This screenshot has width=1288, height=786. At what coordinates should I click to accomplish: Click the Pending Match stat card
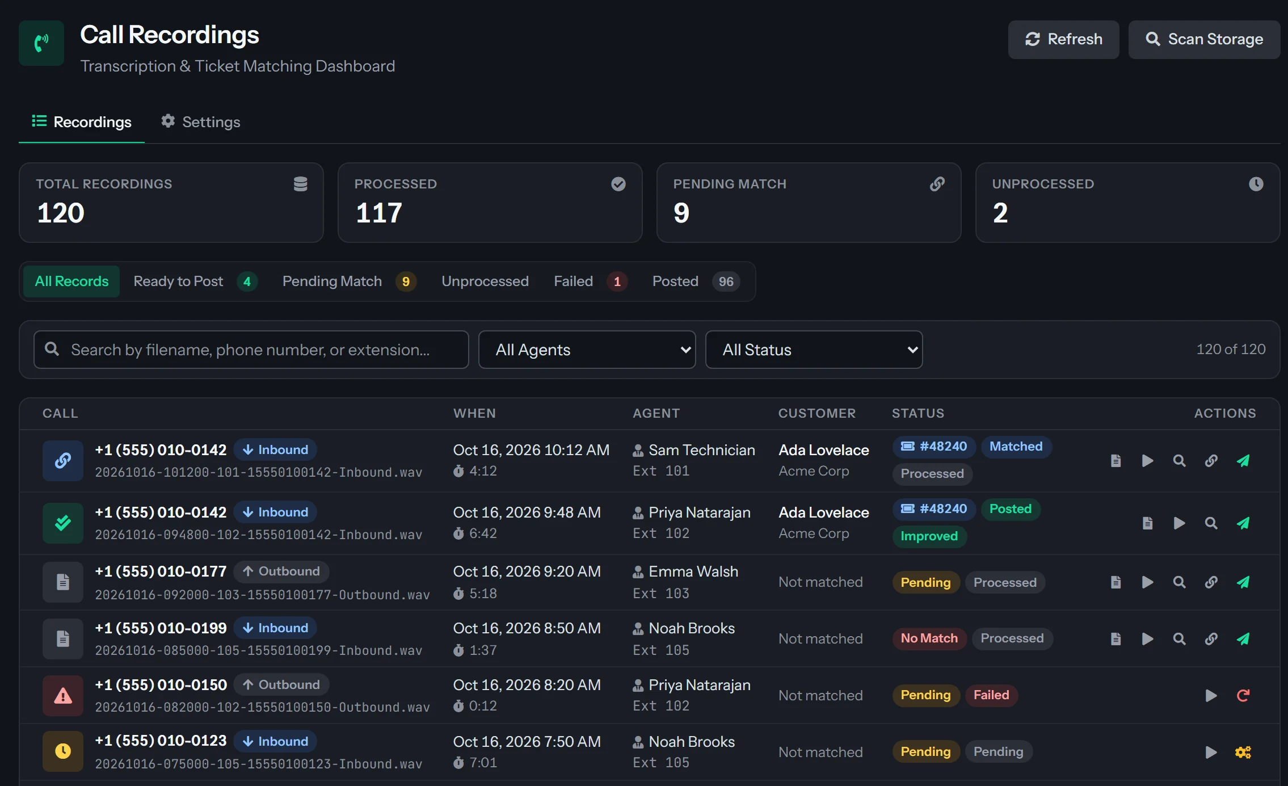(809, 203)
